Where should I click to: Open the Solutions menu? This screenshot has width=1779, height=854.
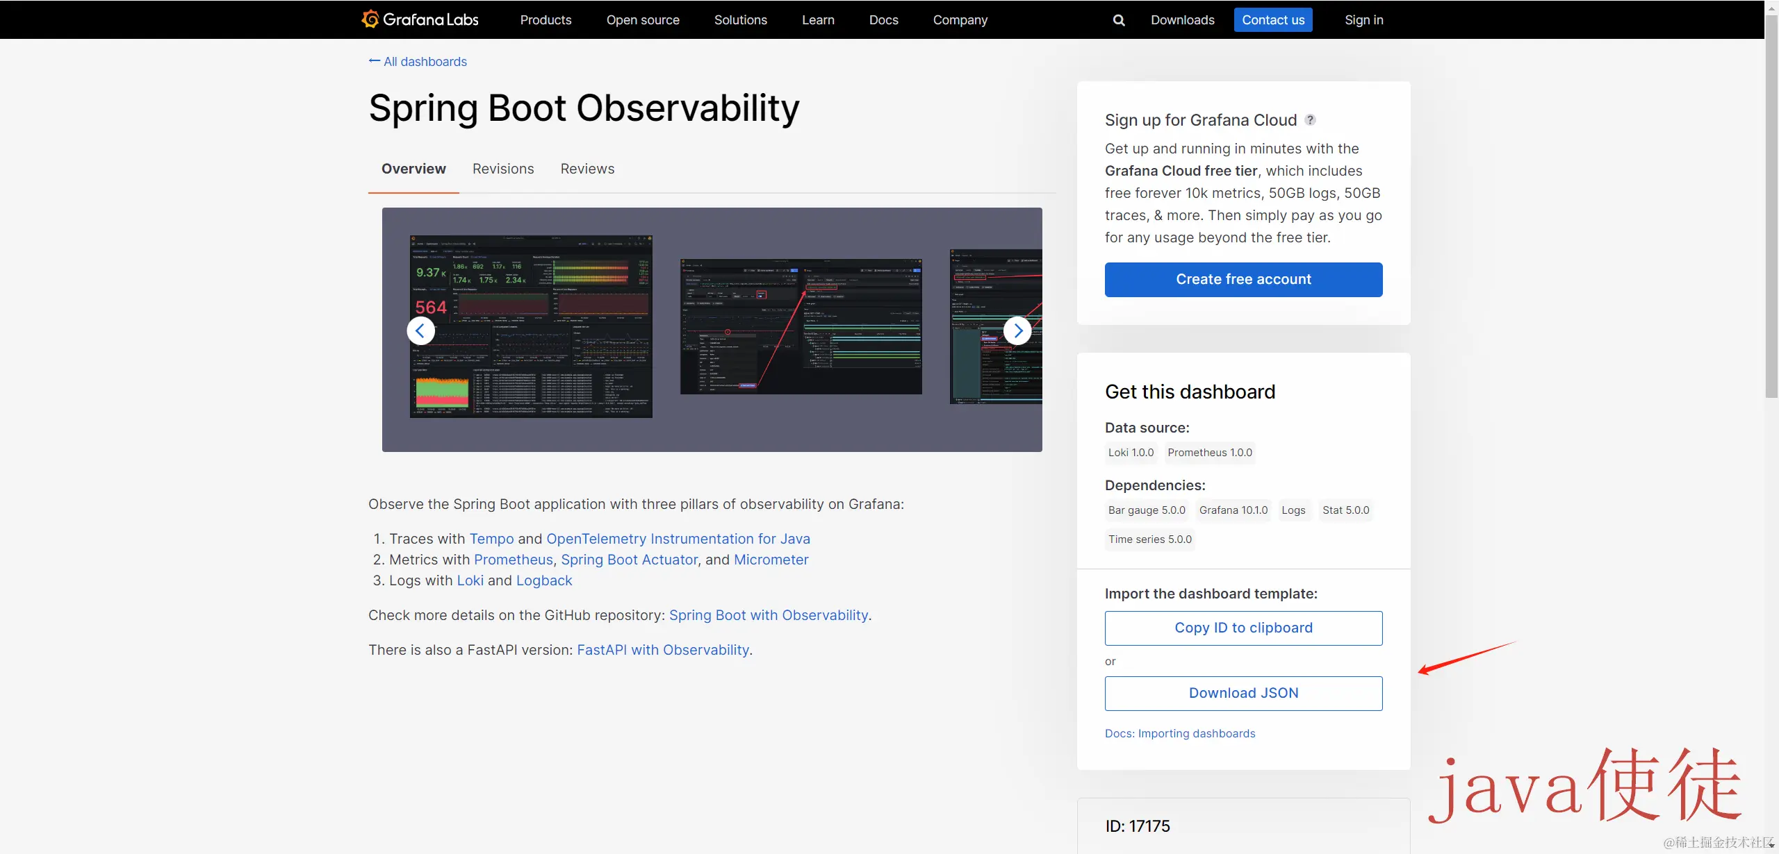(x=741, y=20)
